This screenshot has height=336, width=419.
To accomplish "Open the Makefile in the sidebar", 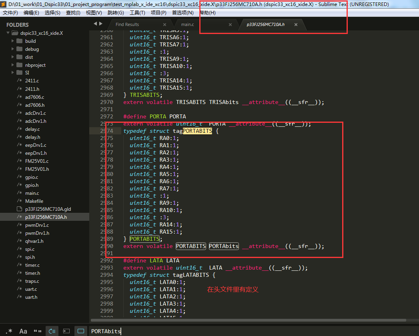I will pos(34,201).
